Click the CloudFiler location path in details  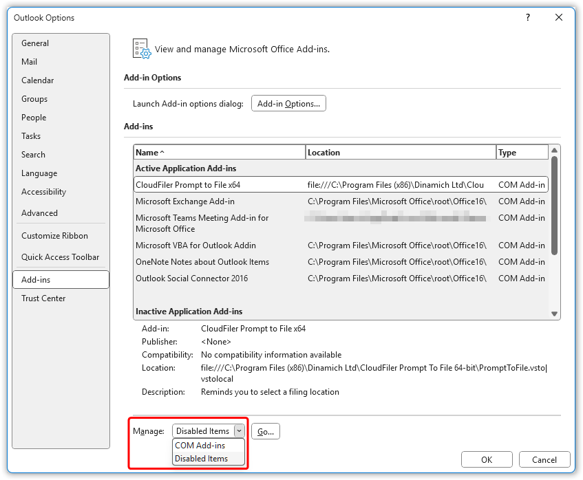[374, 373]
